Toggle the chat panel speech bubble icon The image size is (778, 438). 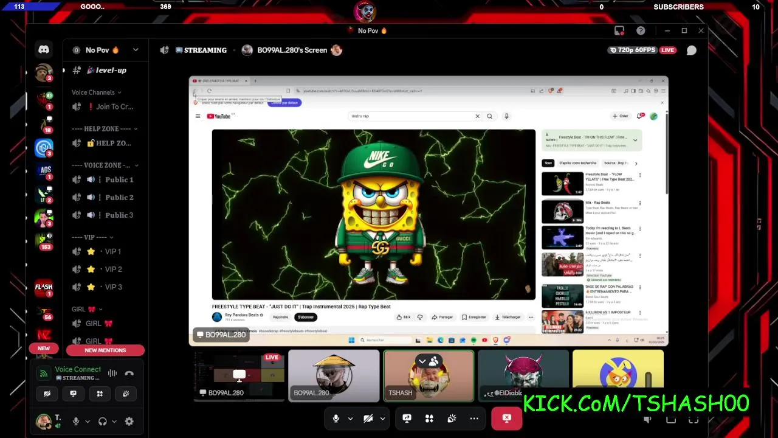click(x=691, y=50)
